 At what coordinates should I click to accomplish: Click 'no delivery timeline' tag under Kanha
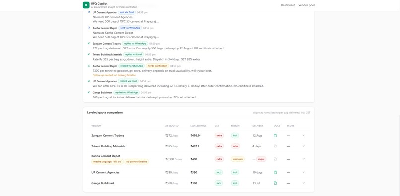pos(137,162)
